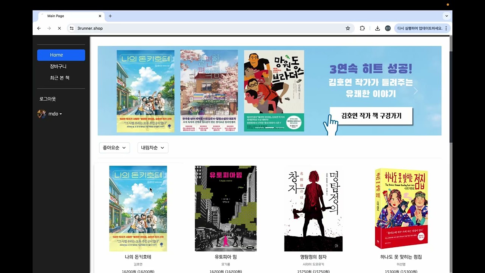Open the 내림차순 order dropdown
Screen dimensions: 485x273
(x=153, y=148)
